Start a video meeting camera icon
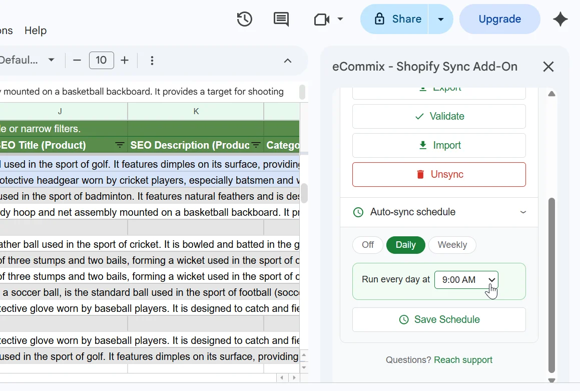 [321, 19]
